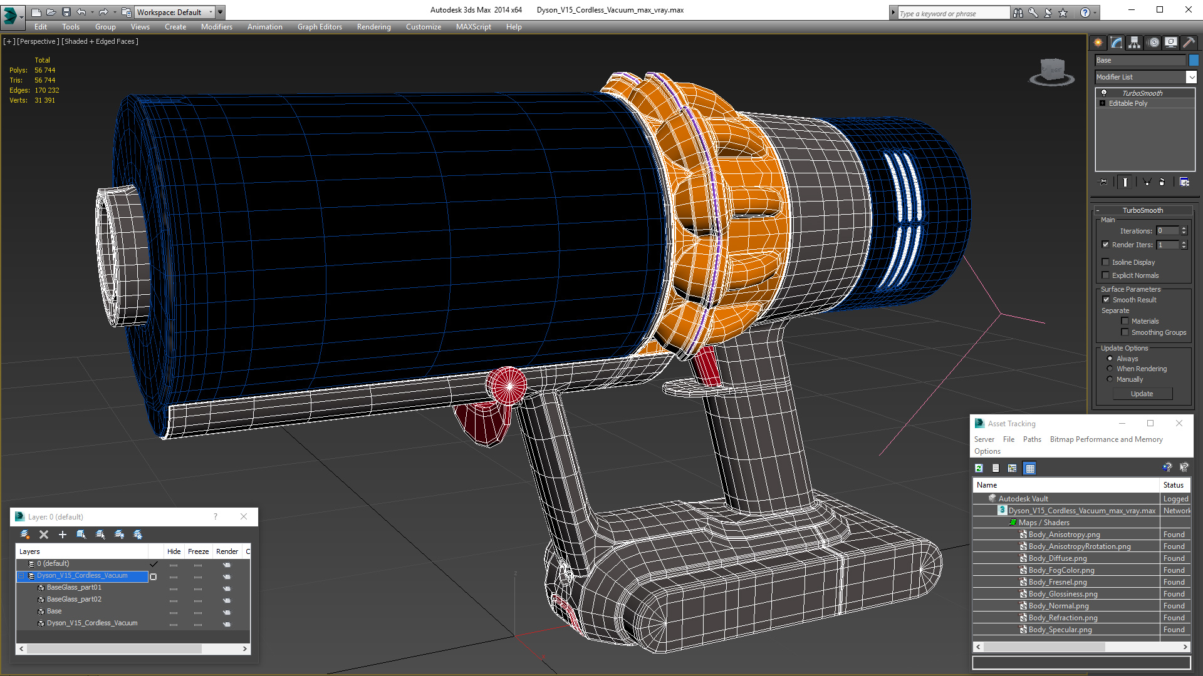Click the Pin Stack icon
Image resolution: width=1203 pixels, height=676 pixels.
pos(1103,182)
